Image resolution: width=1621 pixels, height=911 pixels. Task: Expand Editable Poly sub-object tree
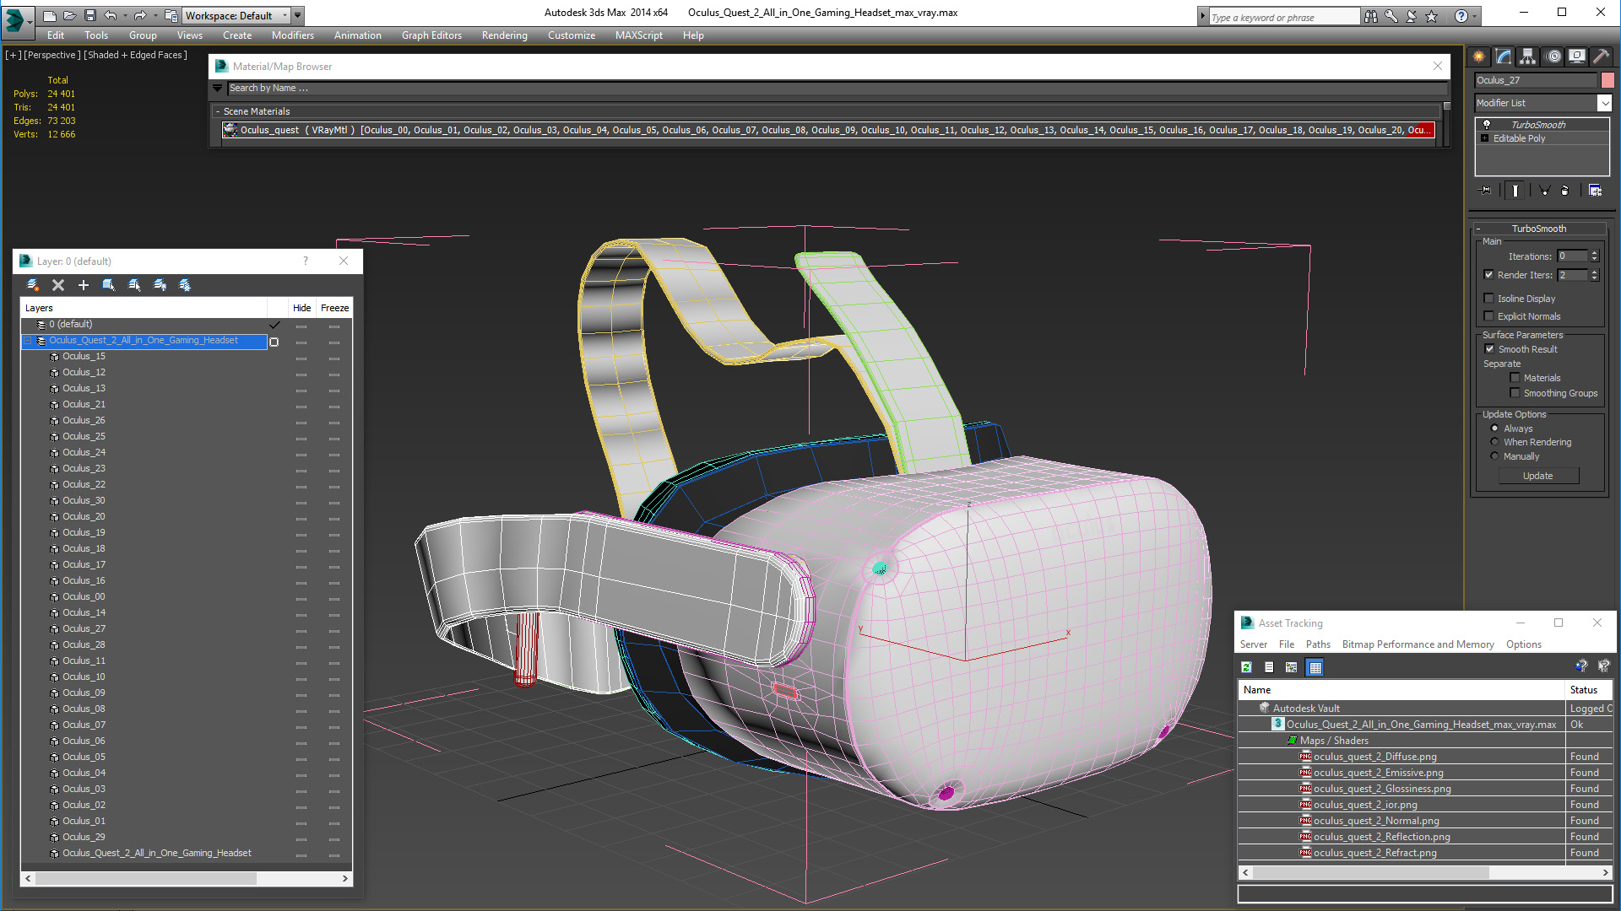pos(1485,138)
